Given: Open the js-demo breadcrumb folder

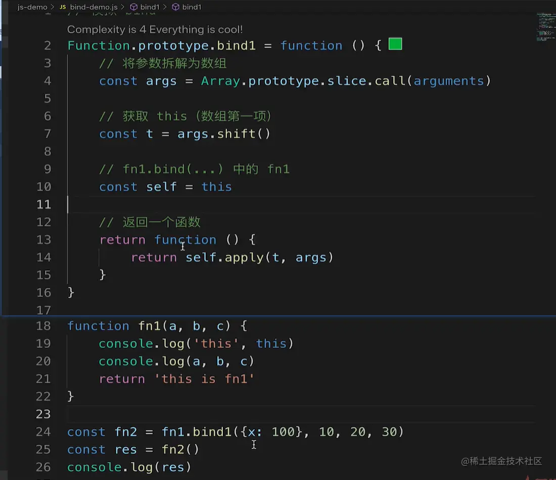Looking at the screenshot, I should [32, 7].
